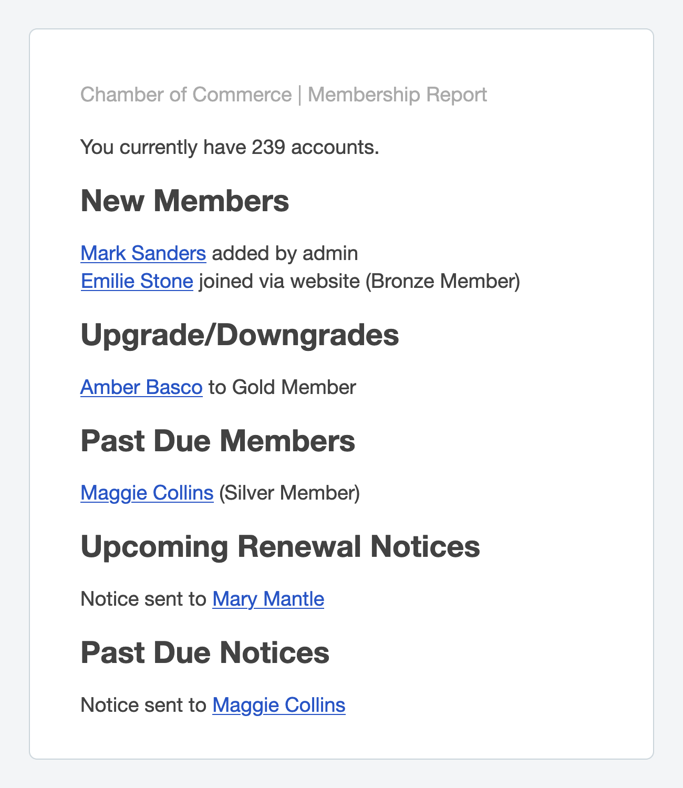
Task: Click the "added by admin" text
Action: [x=285, y=253]
